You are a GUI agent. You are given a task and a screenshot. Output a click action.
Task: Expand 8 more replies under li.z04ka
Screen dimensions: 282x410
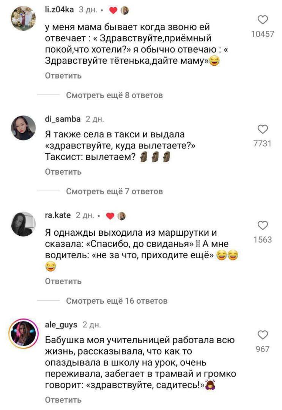[x=114, y=95]
